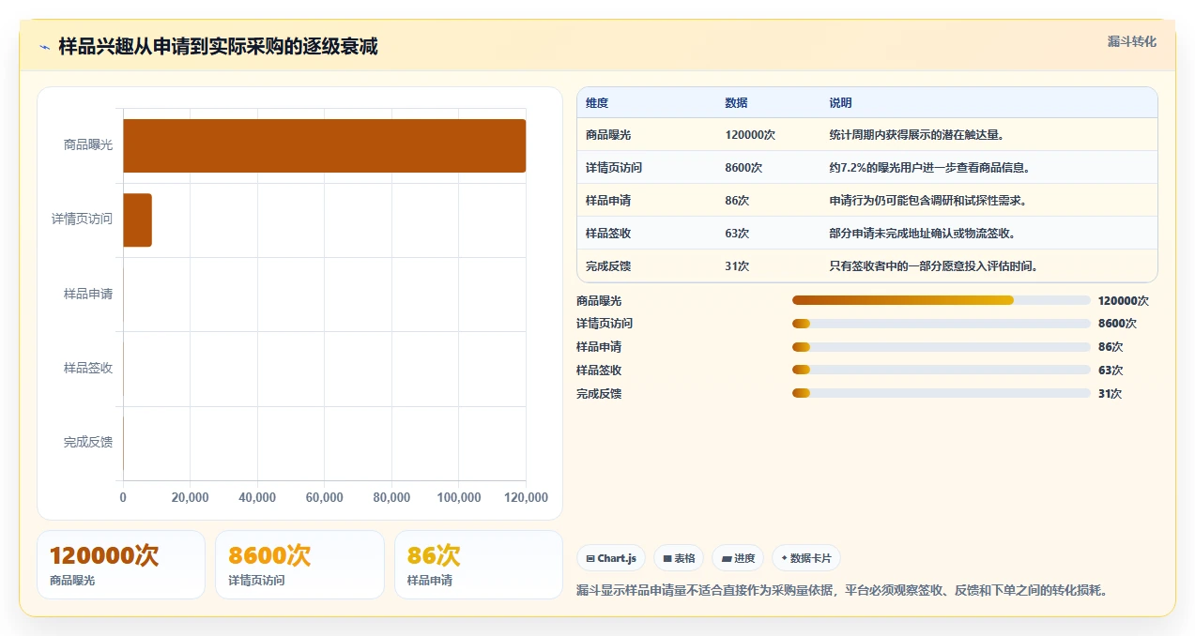This screenshot has width=1195, height=636.
Task: Click the 120,000 x-axis tick label
Action: pos(526,498)
